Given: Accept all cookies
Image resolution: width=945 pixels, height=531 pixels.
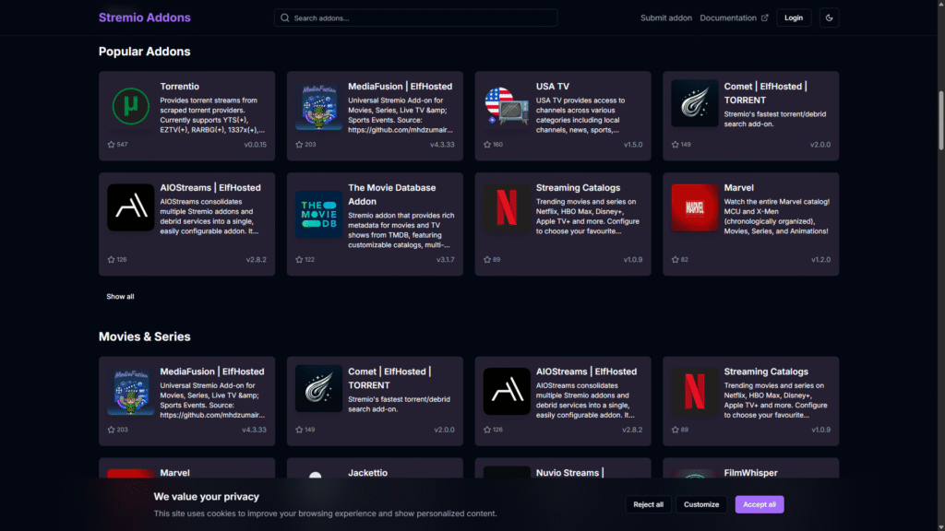Looking at the screenshot, I should click(760, 504).
